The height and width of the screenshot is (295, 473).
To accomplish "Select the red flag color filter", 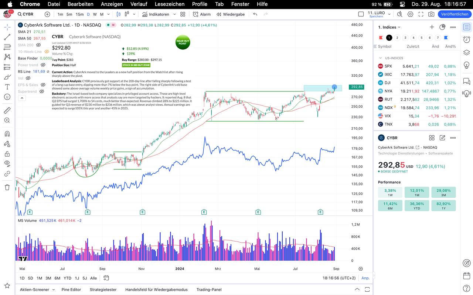I will pyautogui.click(x=381, y=38).
